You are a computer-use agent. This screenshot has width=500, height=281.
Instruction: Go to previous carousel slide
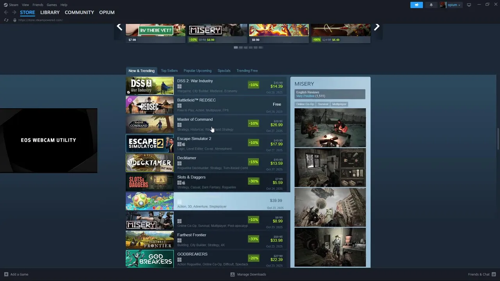point(120,27)
